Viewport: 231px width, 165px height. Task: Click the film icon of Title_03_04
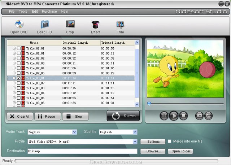click(23, 93)
